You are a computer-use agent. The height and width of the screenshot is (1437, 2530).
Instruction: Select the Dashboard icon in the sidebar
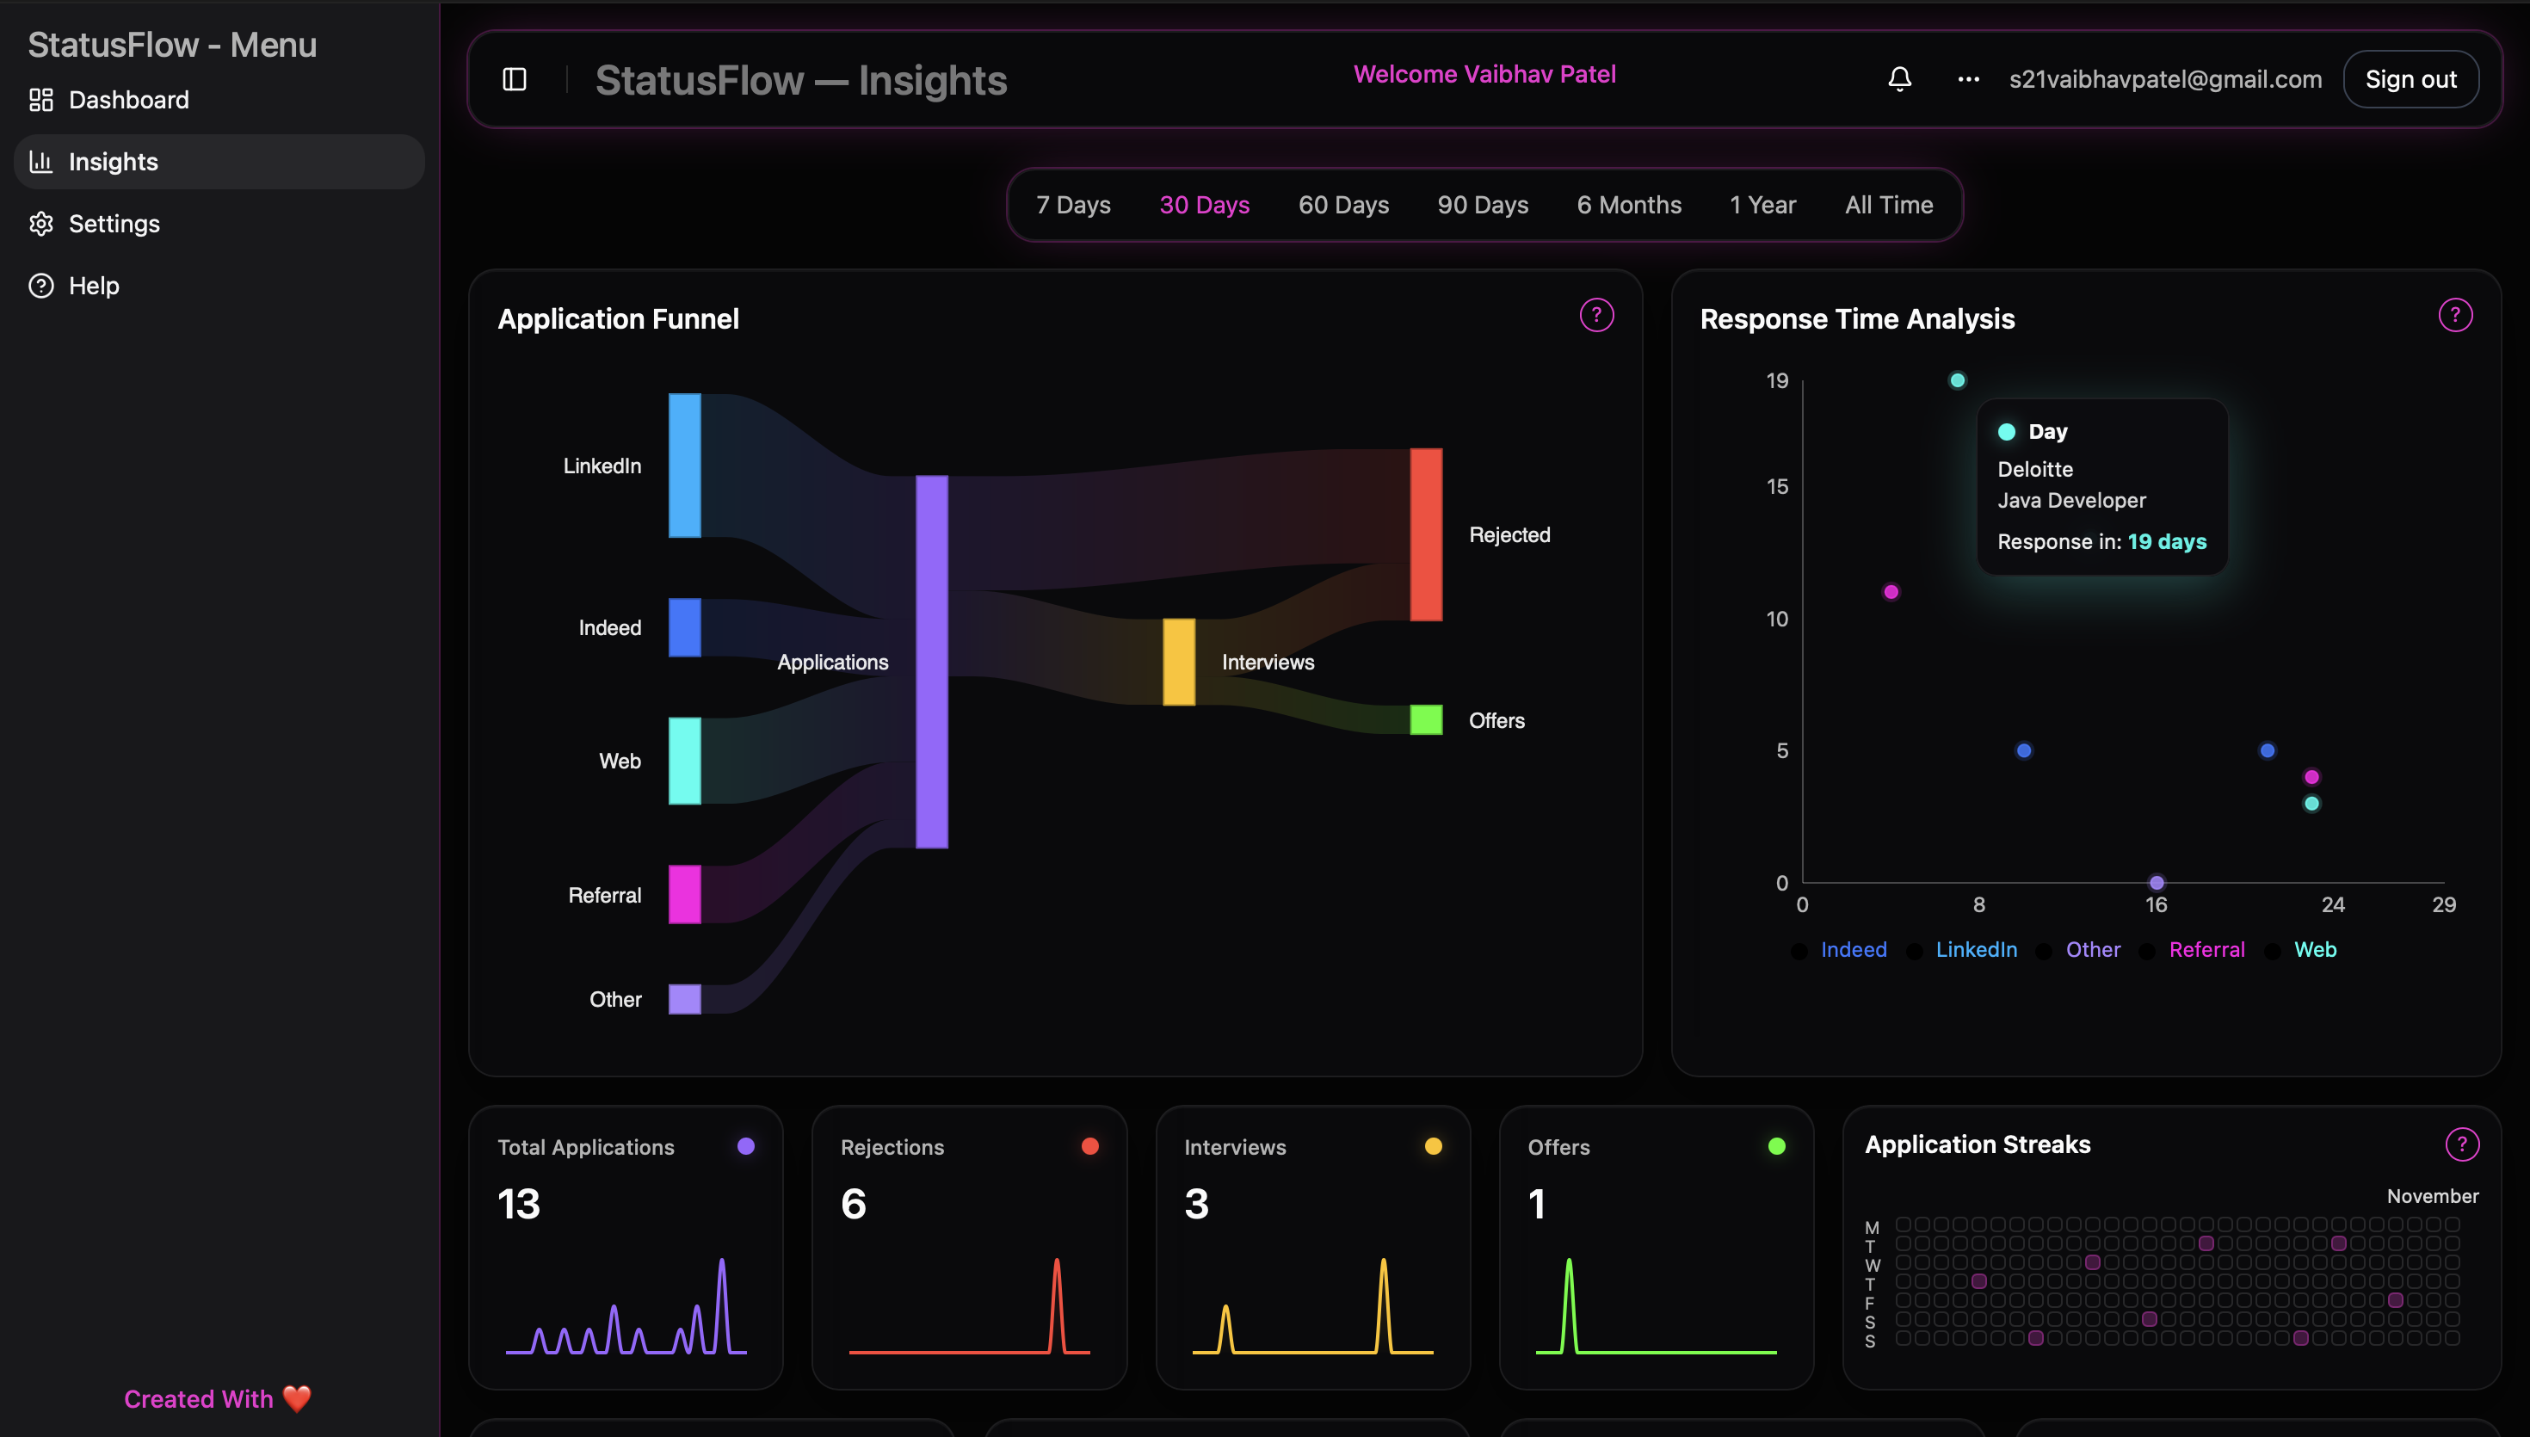click(x=40, y=99)
